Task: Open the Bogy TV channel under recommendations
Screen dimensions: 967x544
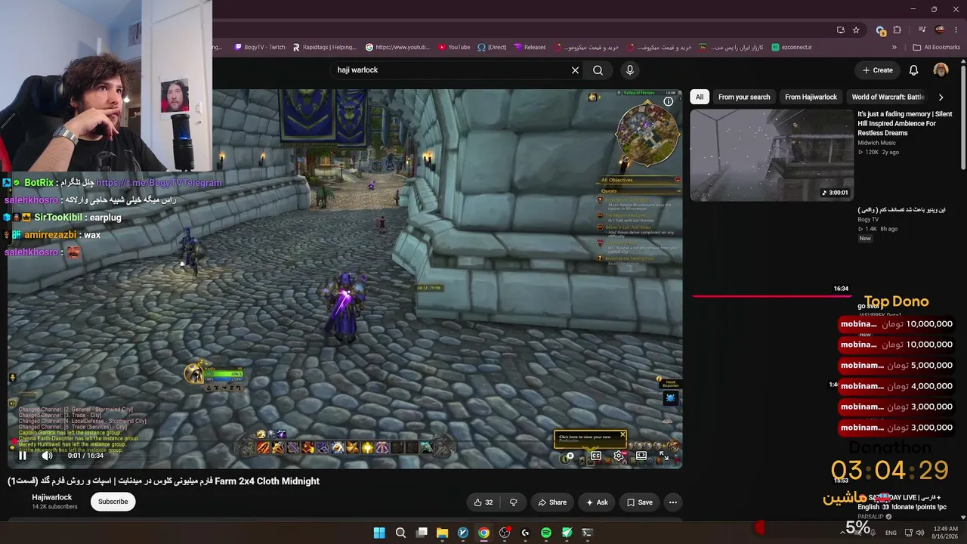Action: coord(868,220)
